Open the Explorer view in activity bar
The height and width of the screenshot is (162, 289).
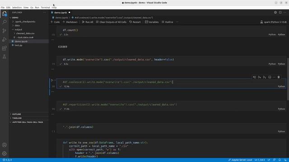coord(4,13)
